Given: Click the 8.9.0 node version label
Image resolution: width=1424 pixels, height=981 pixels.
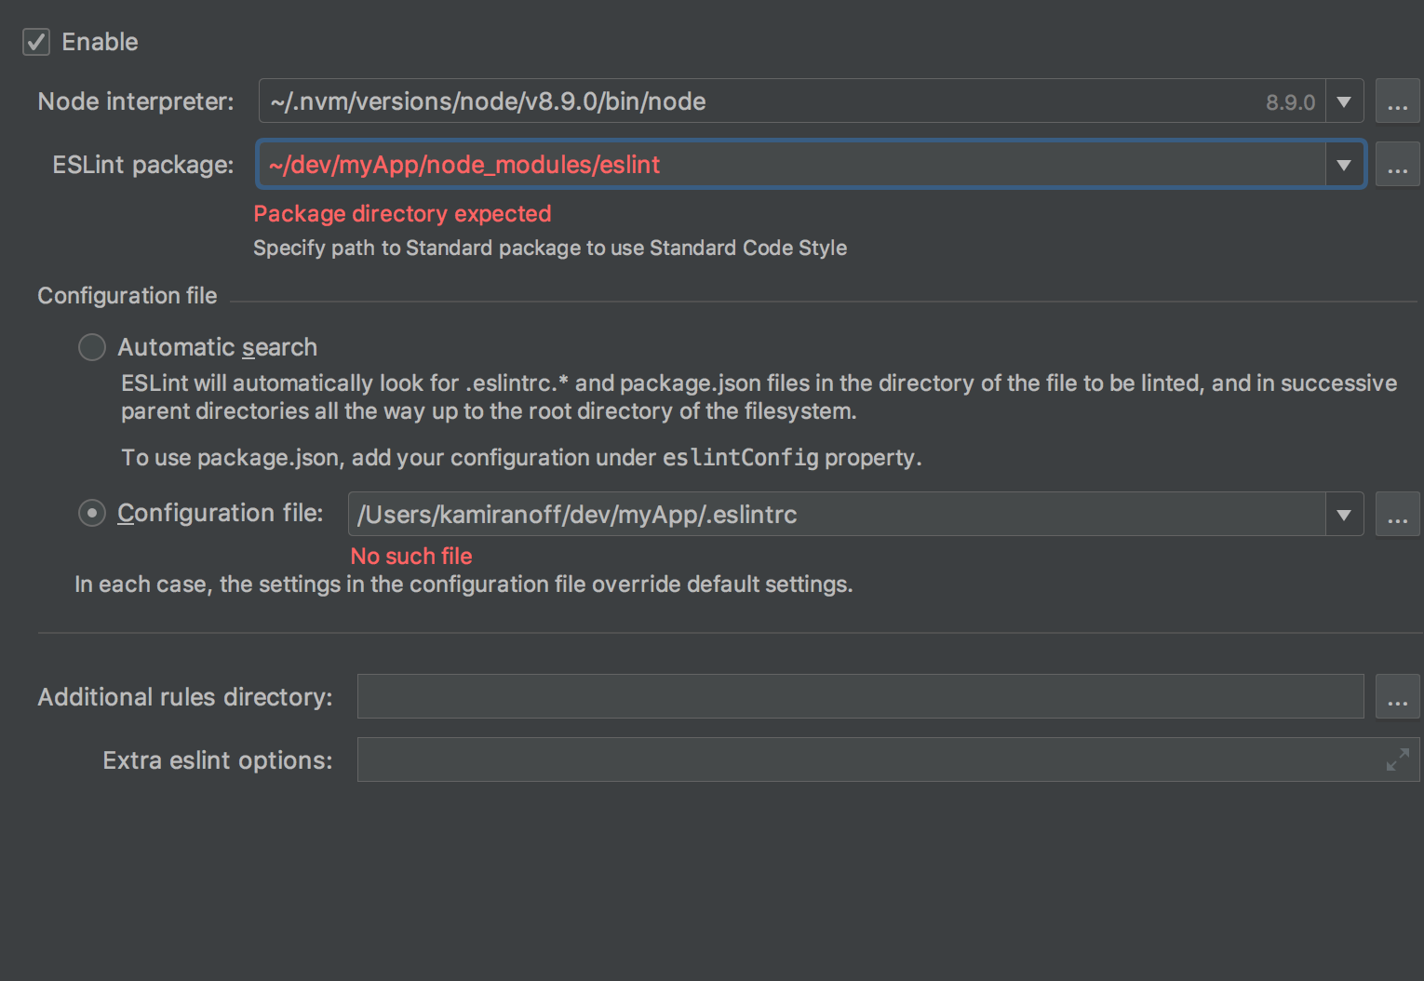Looking at the screenshot, I should (x=1290, y=102).
